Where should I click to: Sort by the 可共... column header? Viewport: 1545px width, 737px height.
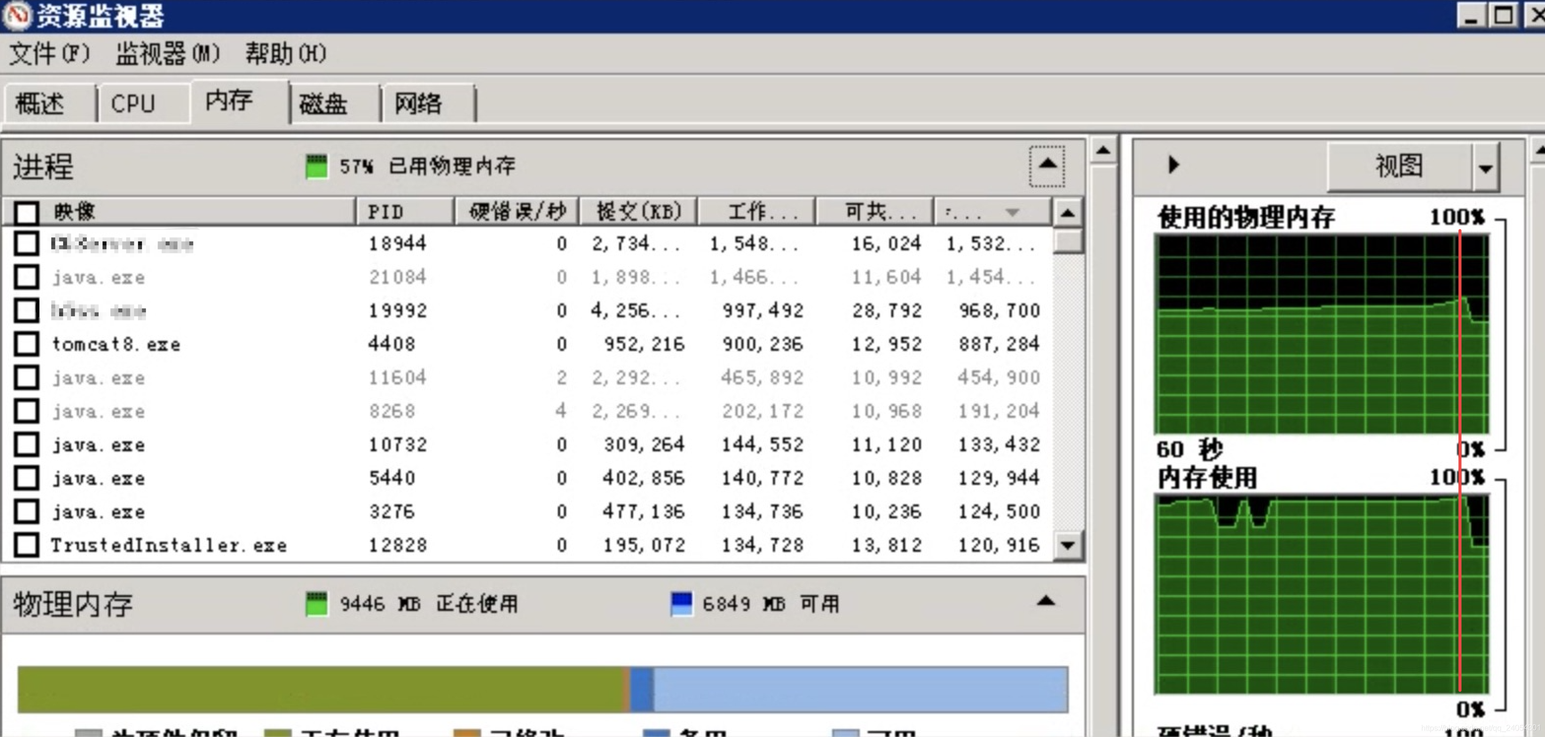click(875, 211)
